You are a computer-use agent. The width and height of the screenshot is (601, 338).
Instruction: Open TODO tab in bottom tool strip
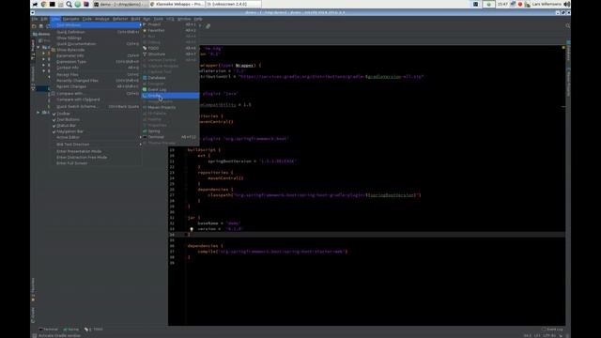(x=94, y=330)
